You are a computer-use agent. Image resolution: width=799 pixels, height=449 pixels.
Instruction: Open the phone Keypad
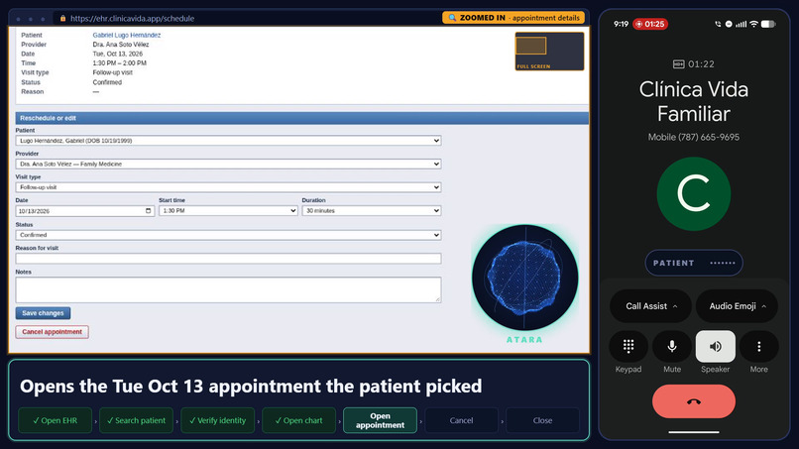click(628, 347)
